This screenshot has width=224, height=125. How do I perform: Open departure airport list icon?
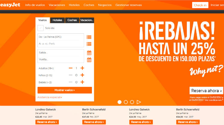point(89,37)
